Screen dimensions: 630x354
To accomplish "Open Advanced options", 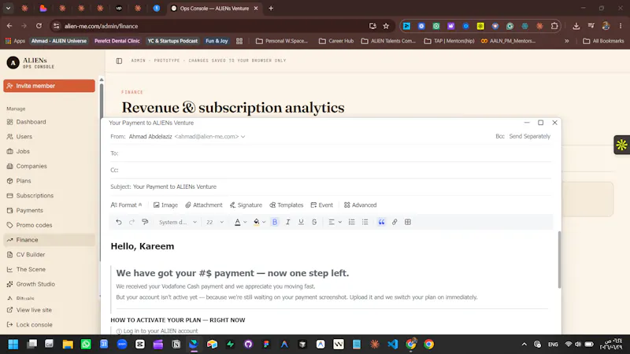I will point(361,205).
